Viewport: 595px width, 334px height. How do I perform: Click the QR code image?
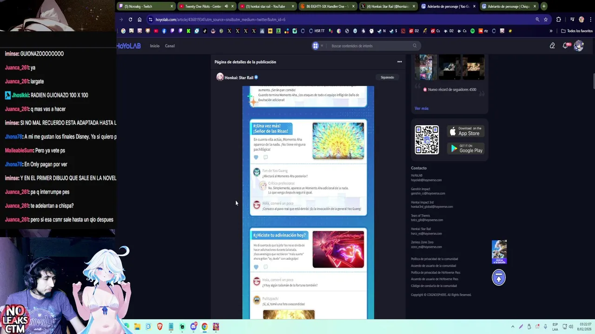[x=427, y=140]
